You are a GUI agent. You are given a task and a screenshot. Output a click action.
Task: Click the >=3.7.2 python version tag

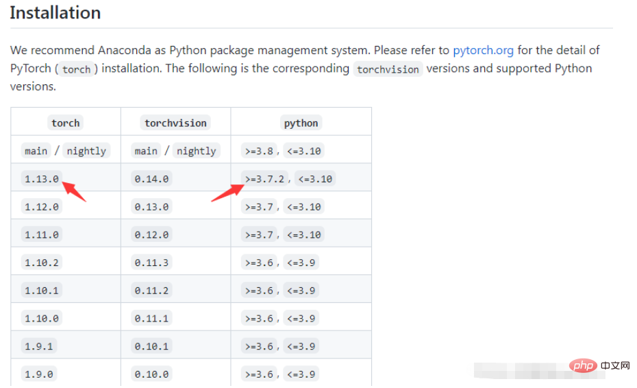265,178
